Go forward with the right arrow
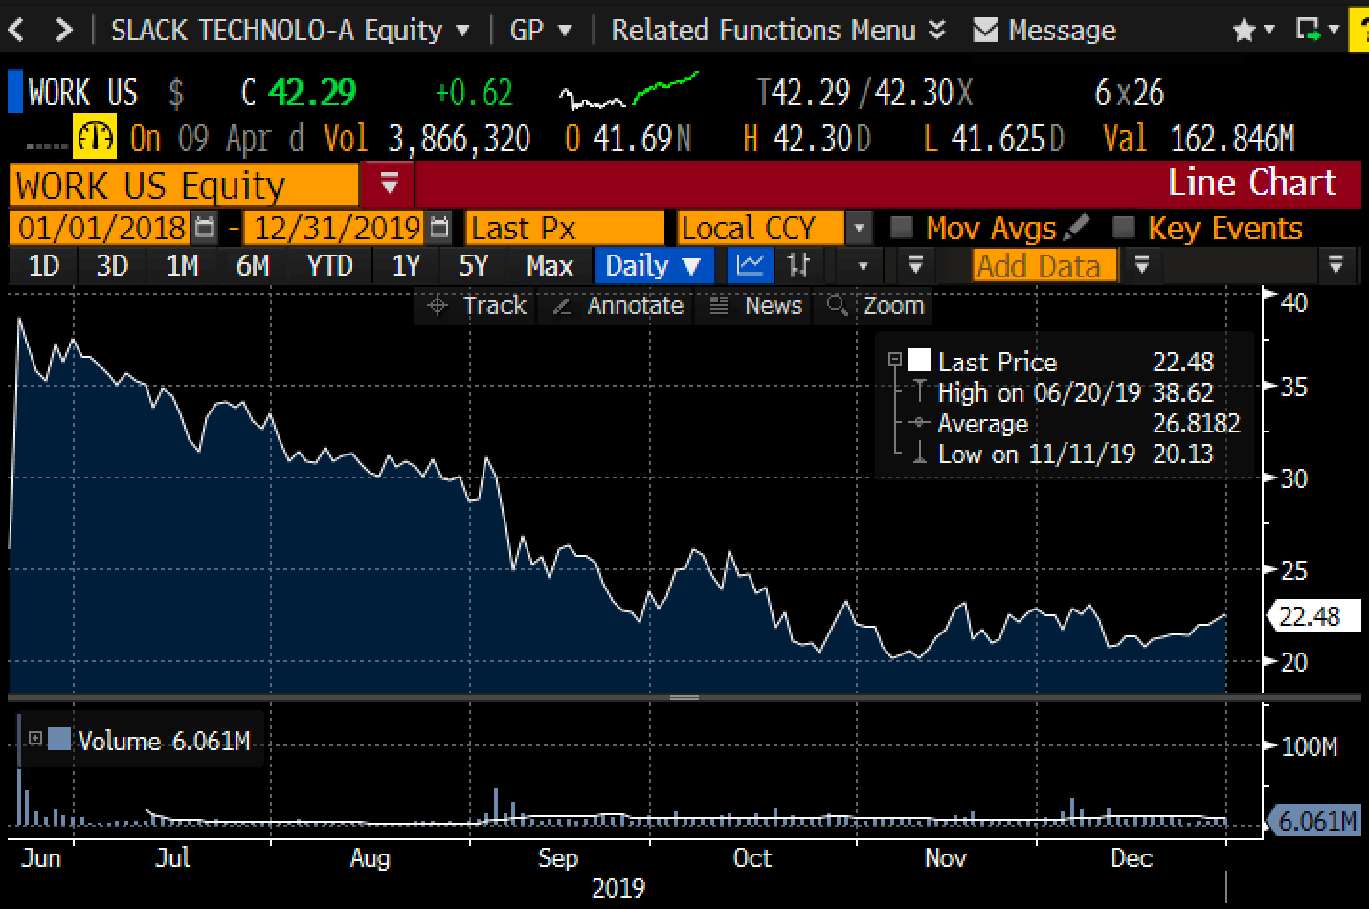 (63, 31)
